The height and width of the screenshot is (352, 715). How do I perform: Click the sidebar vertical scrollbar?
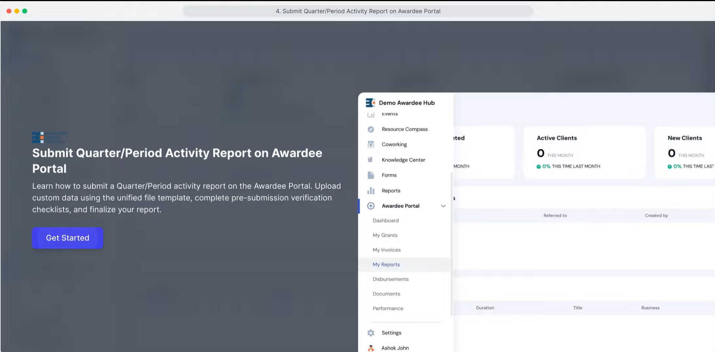[452, 244]
